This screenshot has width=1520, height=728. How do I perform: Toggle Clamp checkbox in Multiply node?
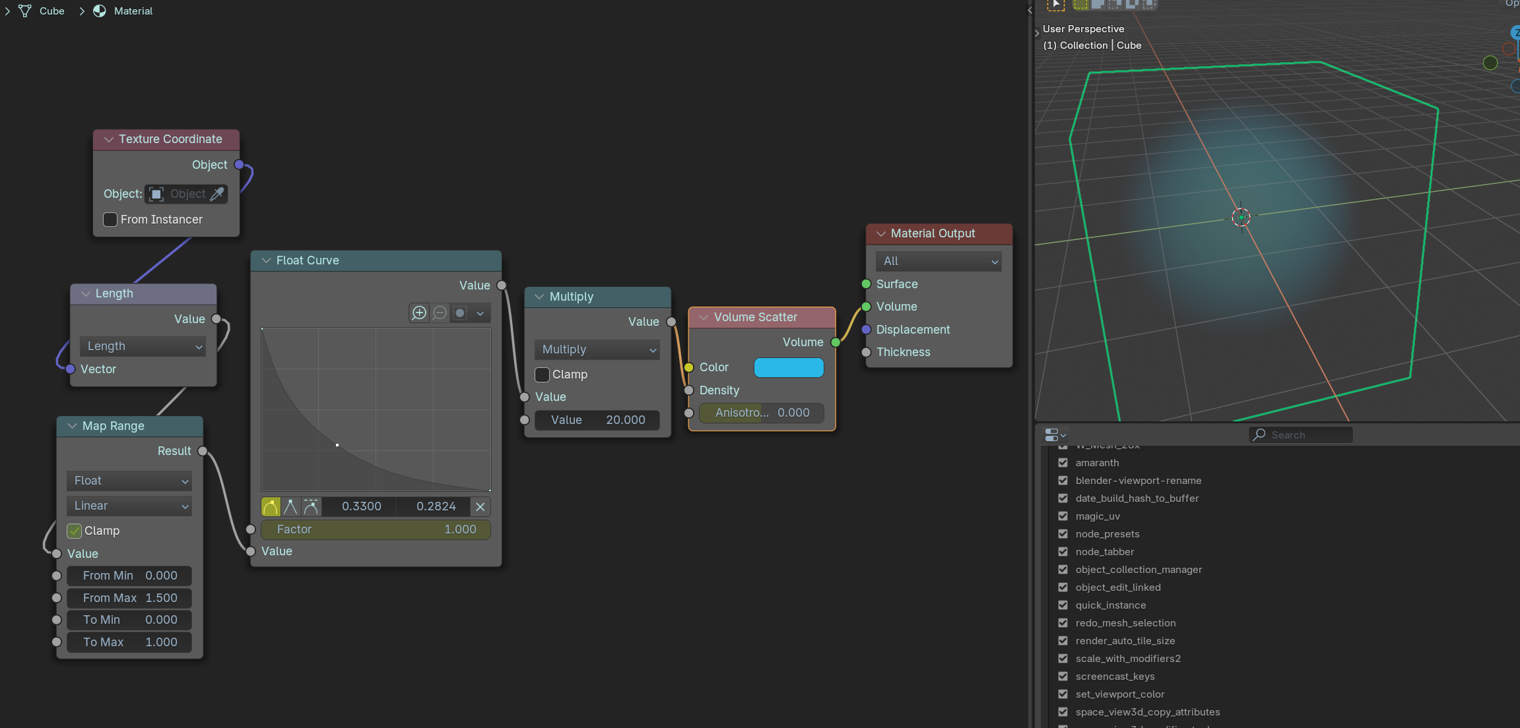click(x=543, y=375)
